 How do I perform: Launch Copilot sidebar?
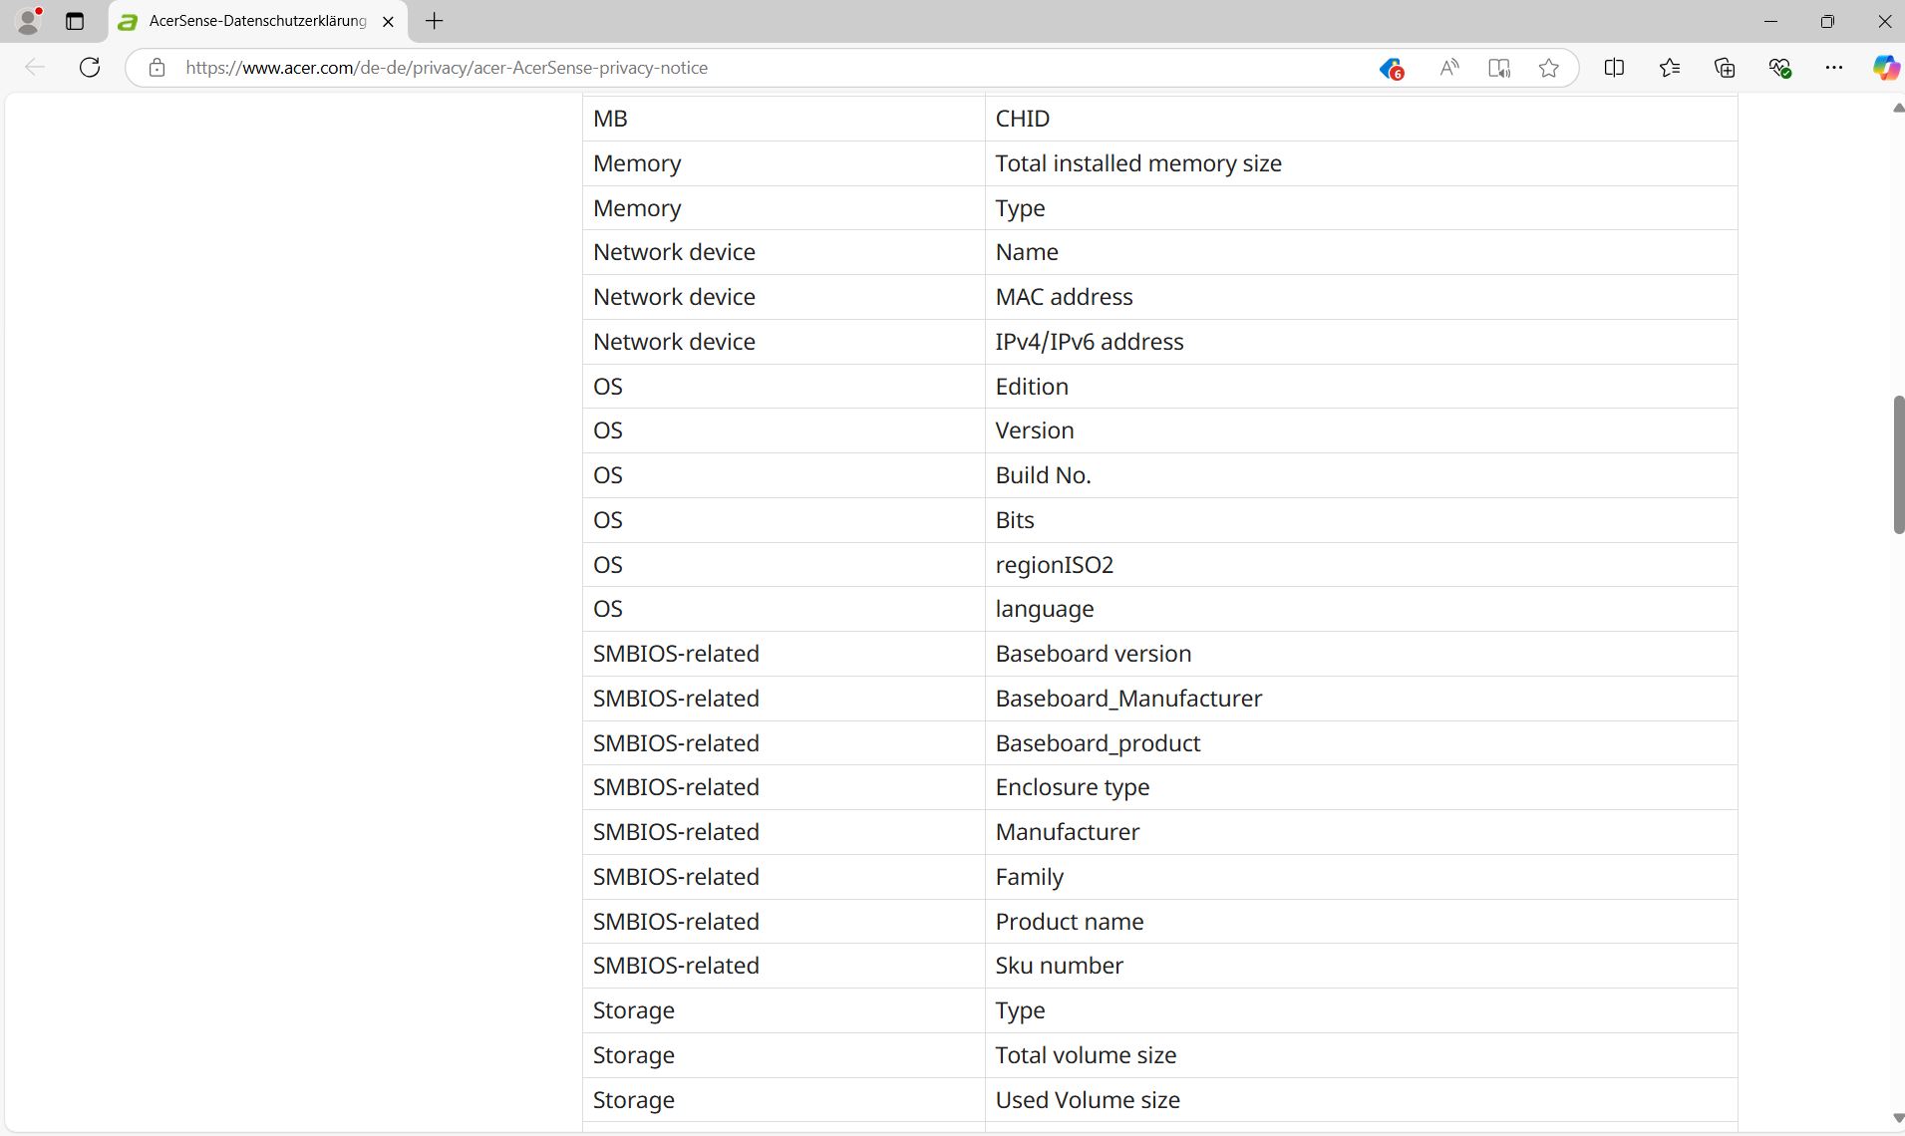pos(1884,68)
